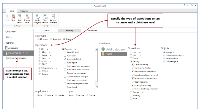Check the Audit logout checkbox
The height and width of the screenshot is (111, 199).
[x=65, y=63]
